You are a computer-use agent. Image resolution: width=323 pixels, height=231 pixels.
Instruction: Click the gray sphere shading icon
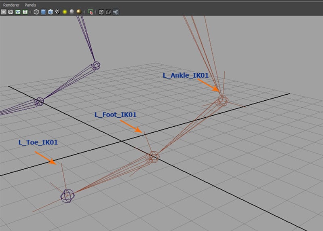click(72, 12)
